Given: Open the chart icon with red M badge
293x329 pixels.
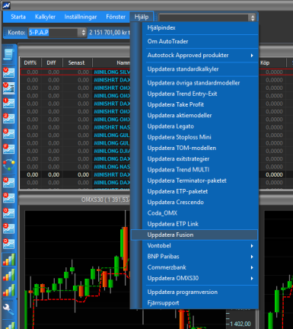Looking at the screenshot, I should 8,183.
